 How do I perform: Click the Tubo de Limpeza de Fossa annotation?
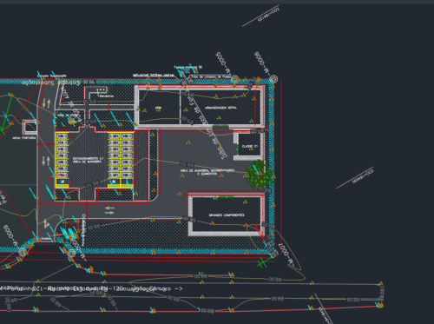211,77
